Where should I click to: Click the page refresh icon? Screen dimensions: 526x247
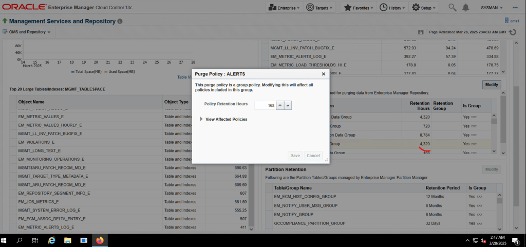point(514,32)
